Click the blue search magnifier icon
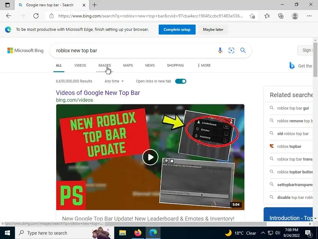The width and height of the screenshot is (318, 239). click(x=243, y=50)
